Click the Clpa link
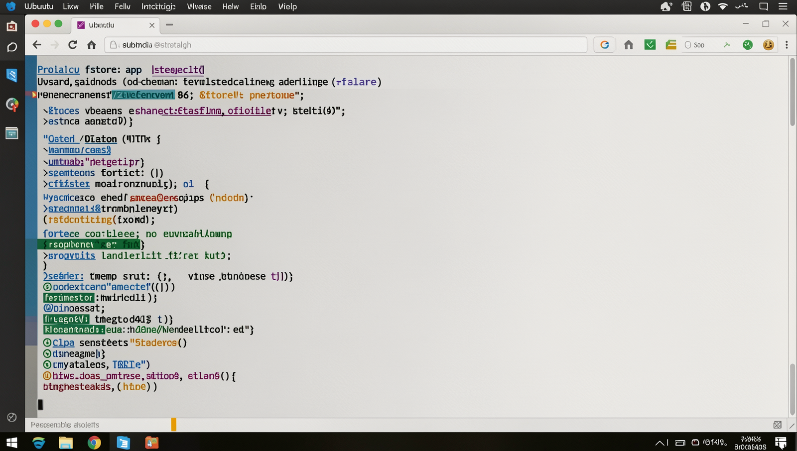Image resolution: width=797 pixels, height=451 pixels. [63, 342]
